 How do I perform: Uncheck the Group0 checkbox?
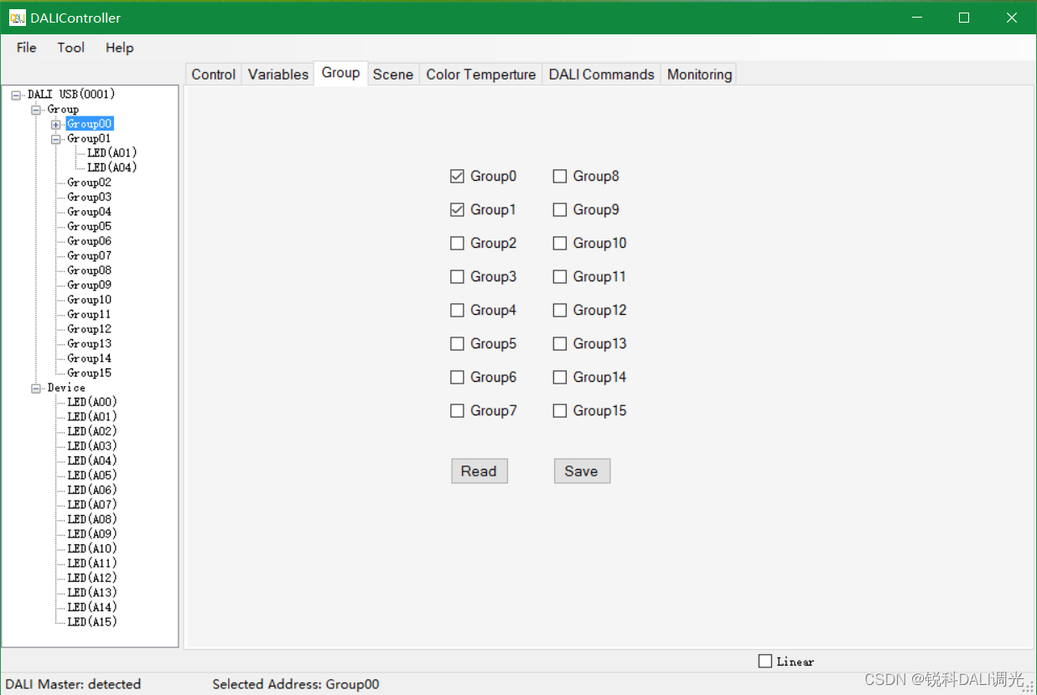point(457,177)
